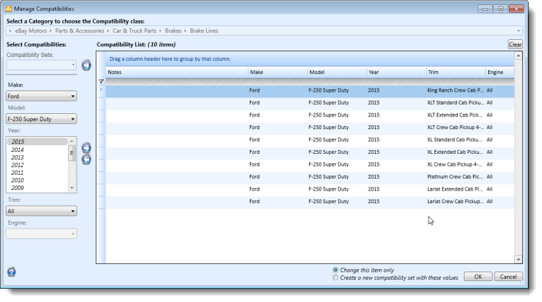Select year 2011 in the Year list
This screenshot has width=542, height=302.
pos(37,173)
